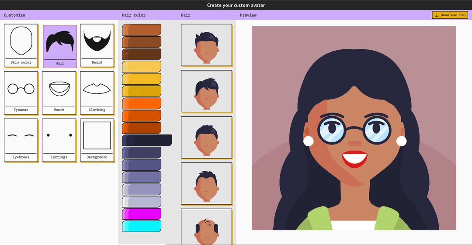Choose the first spiky short hairstyle thumbnail

pyautogui.click(x=206, y=45)
